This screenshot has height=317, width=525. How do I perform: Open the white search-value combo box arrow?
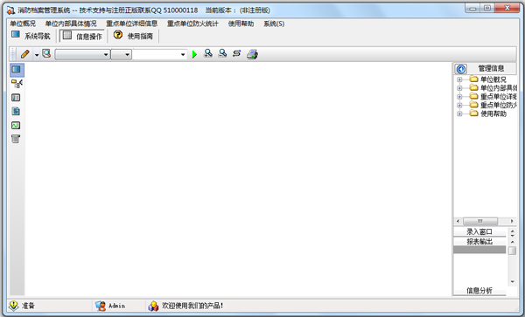[x=183, y=54]
